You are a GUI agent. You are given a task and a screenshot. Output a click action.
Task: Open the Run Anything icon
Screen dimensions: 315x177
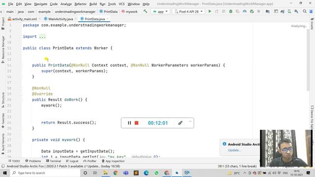pyautogui.click(x=276, y=11)
